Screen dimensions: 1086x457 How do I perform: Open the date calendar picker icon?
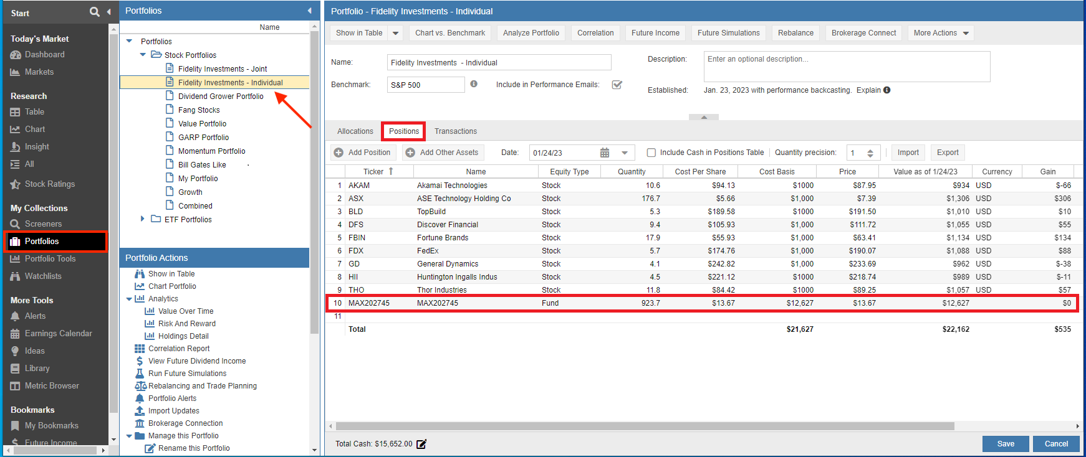(x=604, y=153)
